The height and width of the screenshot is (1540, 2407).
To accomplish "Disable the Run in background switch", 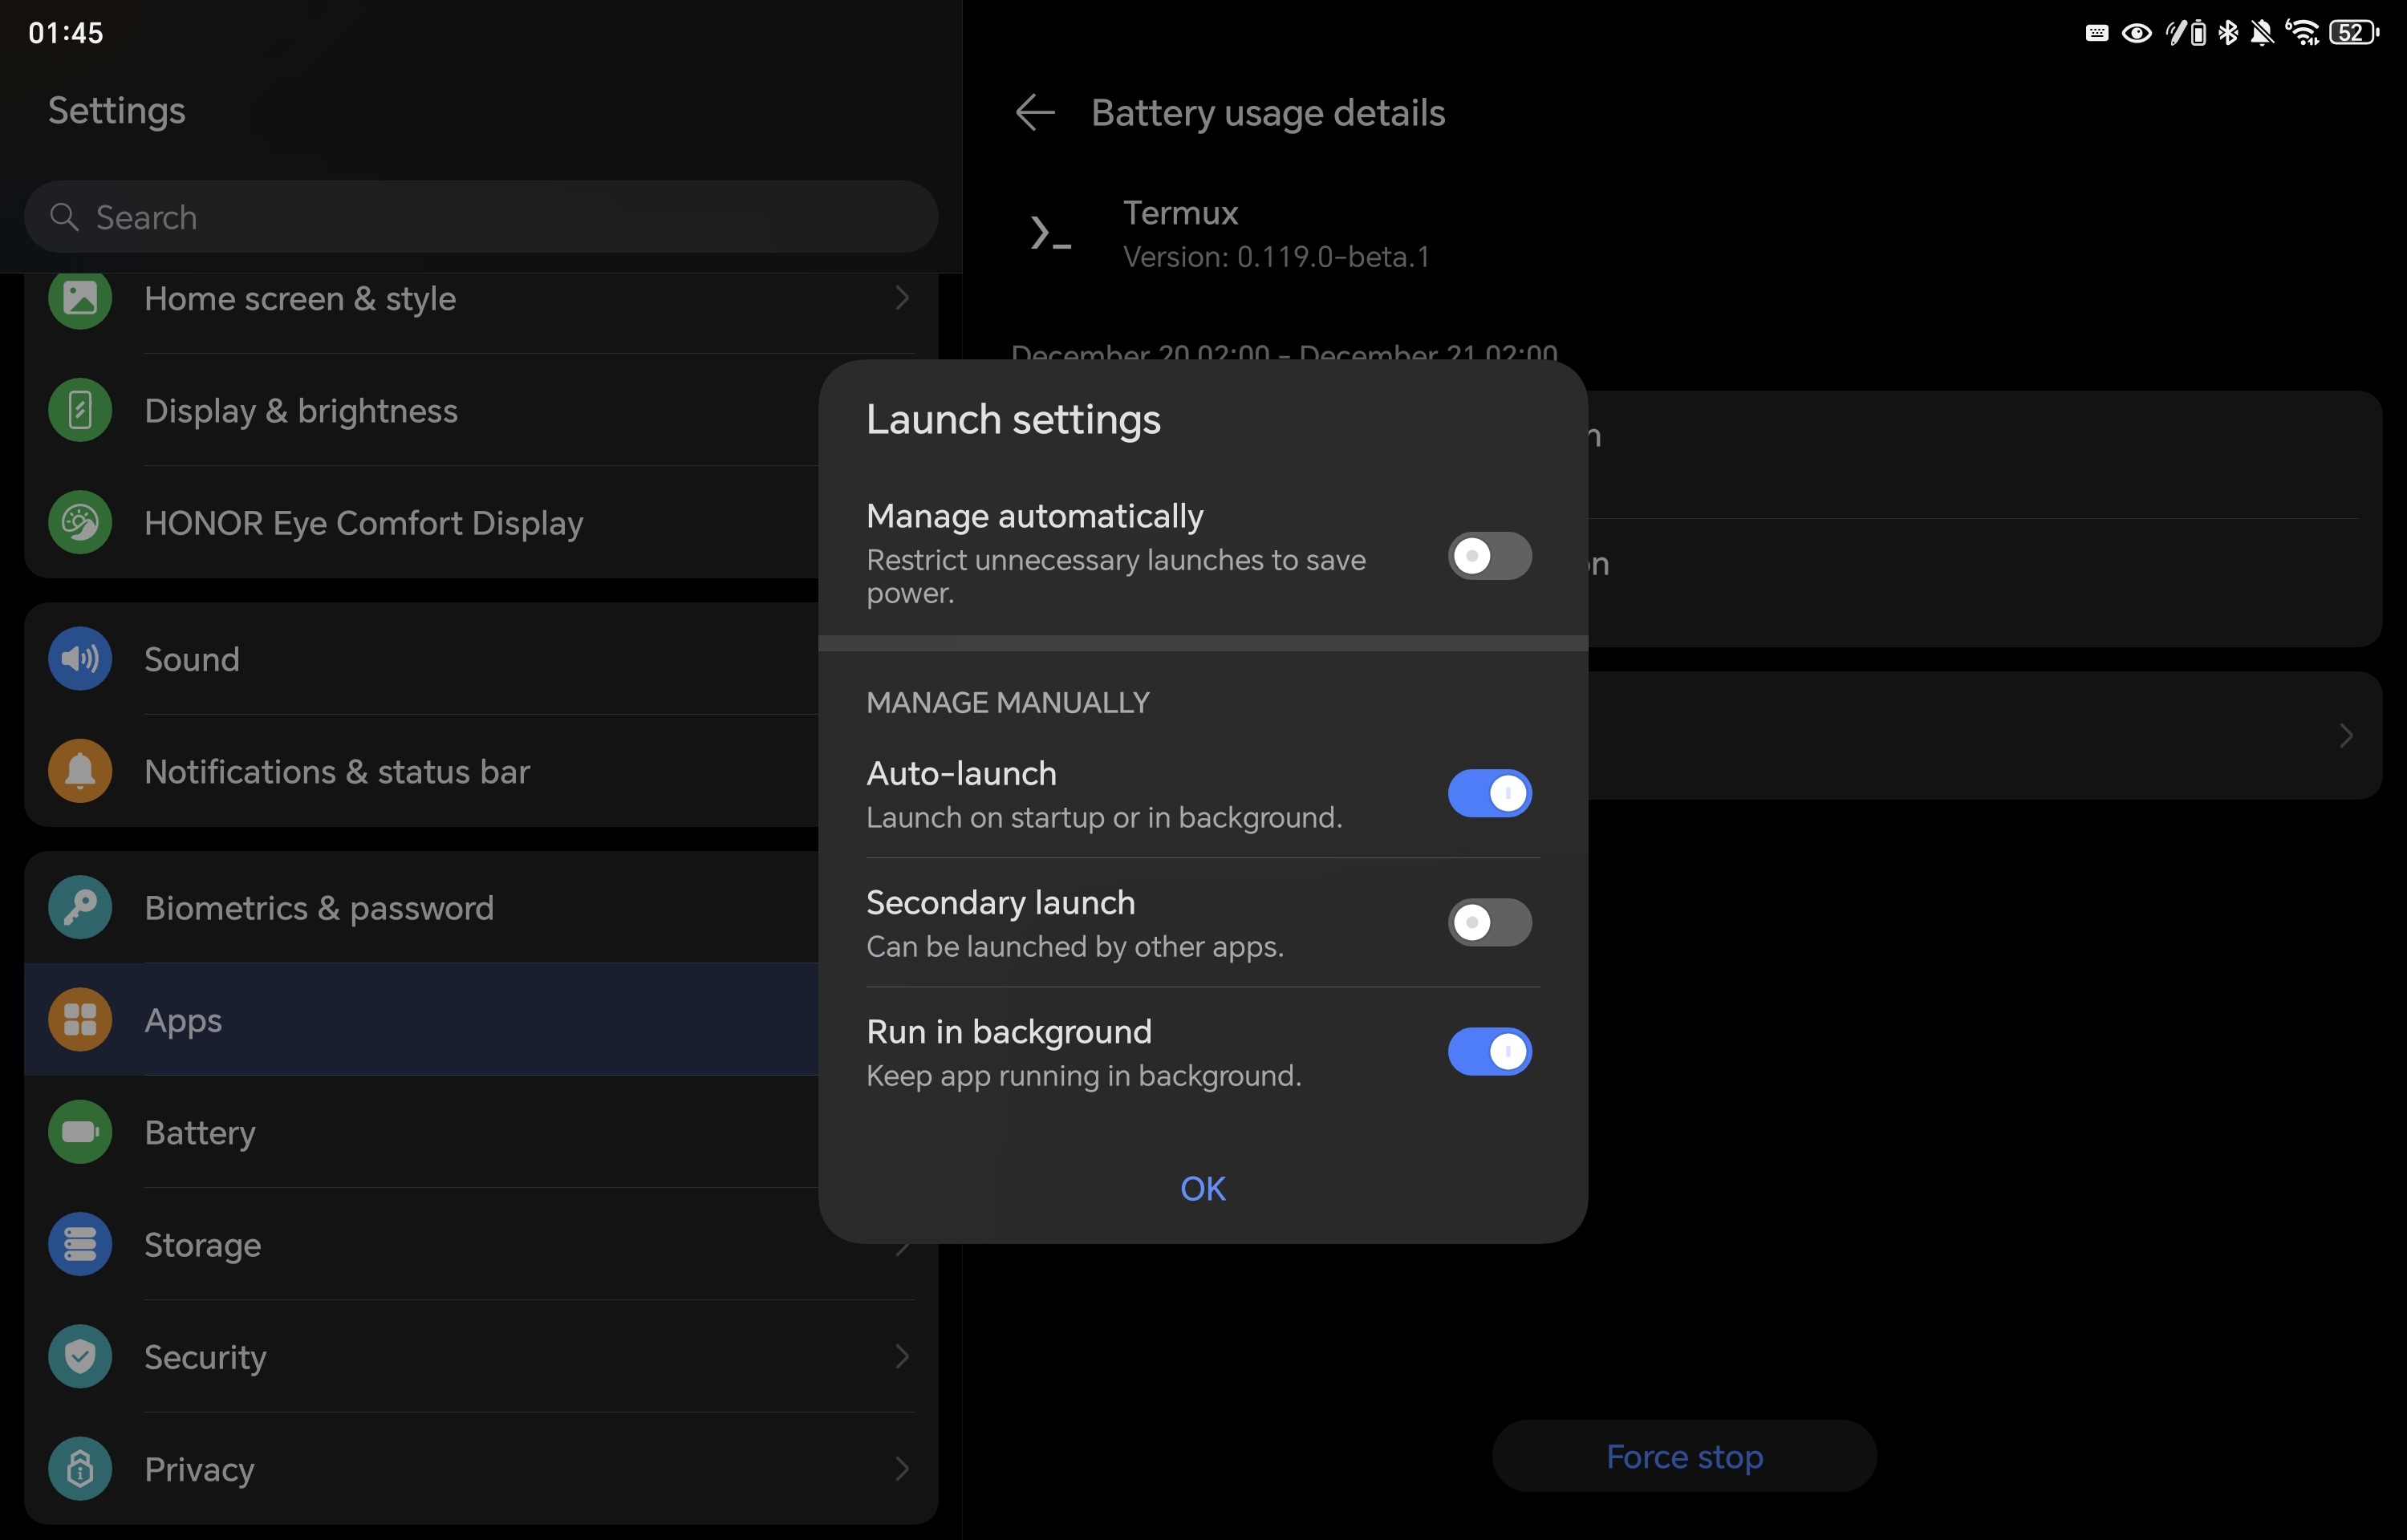I will point(1489,1051).
